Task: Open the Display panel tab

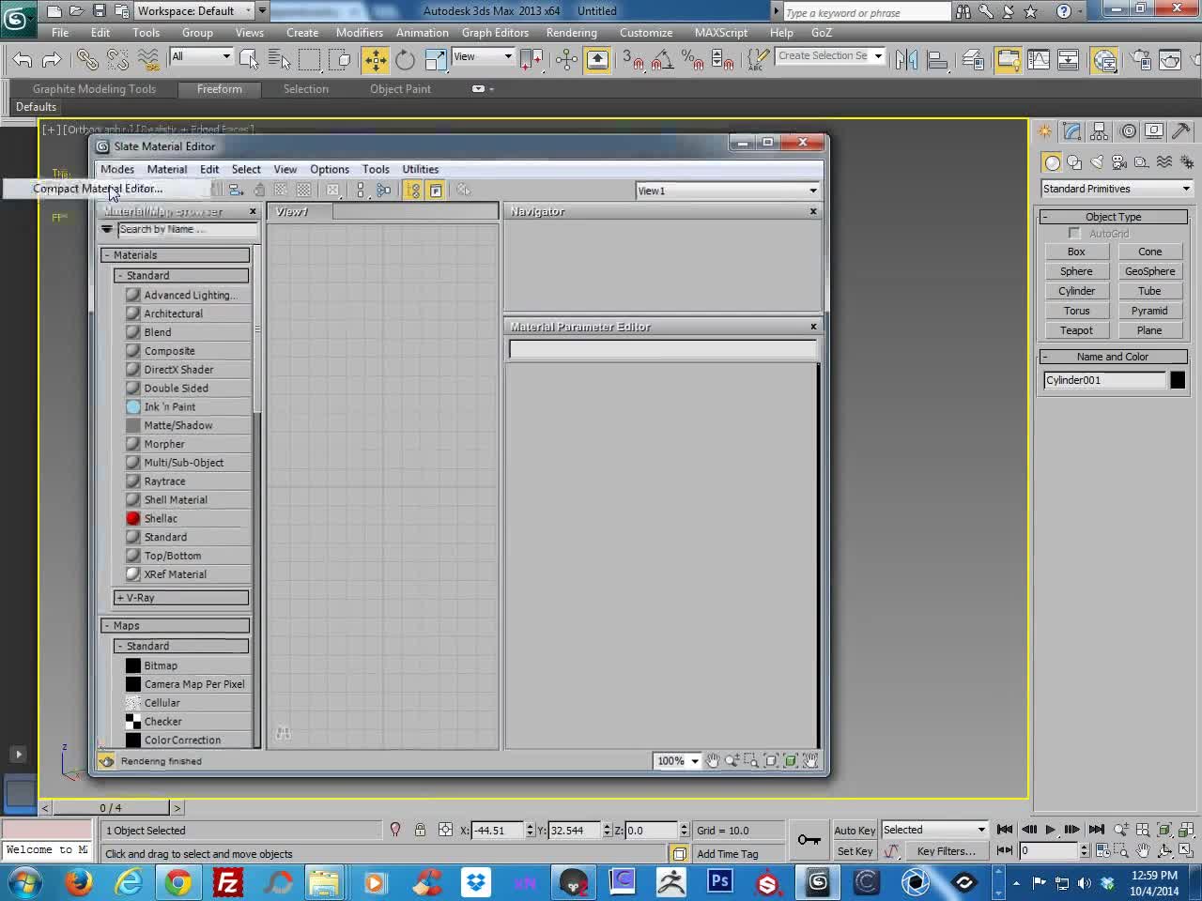Action: tap(1154, 131)
